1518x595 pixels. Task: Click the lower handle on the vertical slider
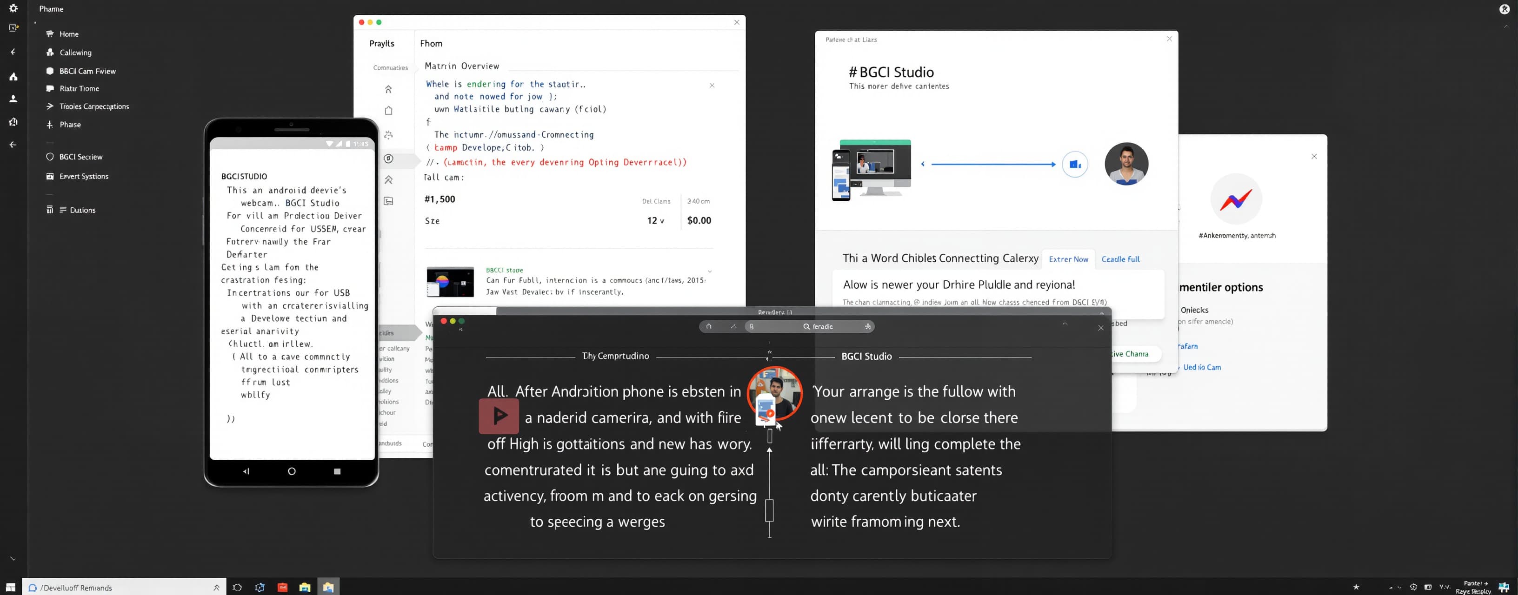pos(770,510)
